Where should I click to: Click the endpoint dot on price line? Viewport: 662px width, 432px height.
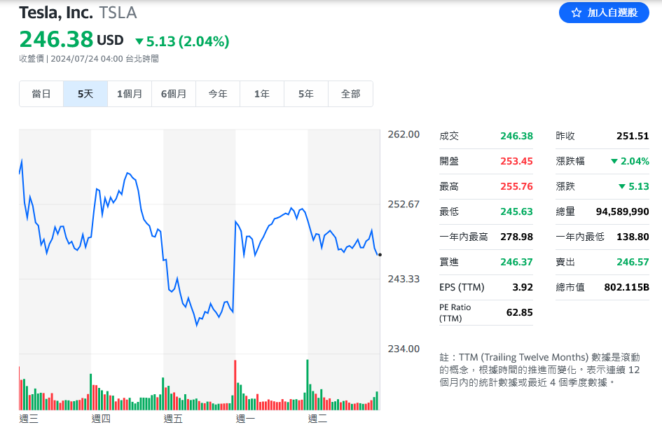click(x=380, y=255)
